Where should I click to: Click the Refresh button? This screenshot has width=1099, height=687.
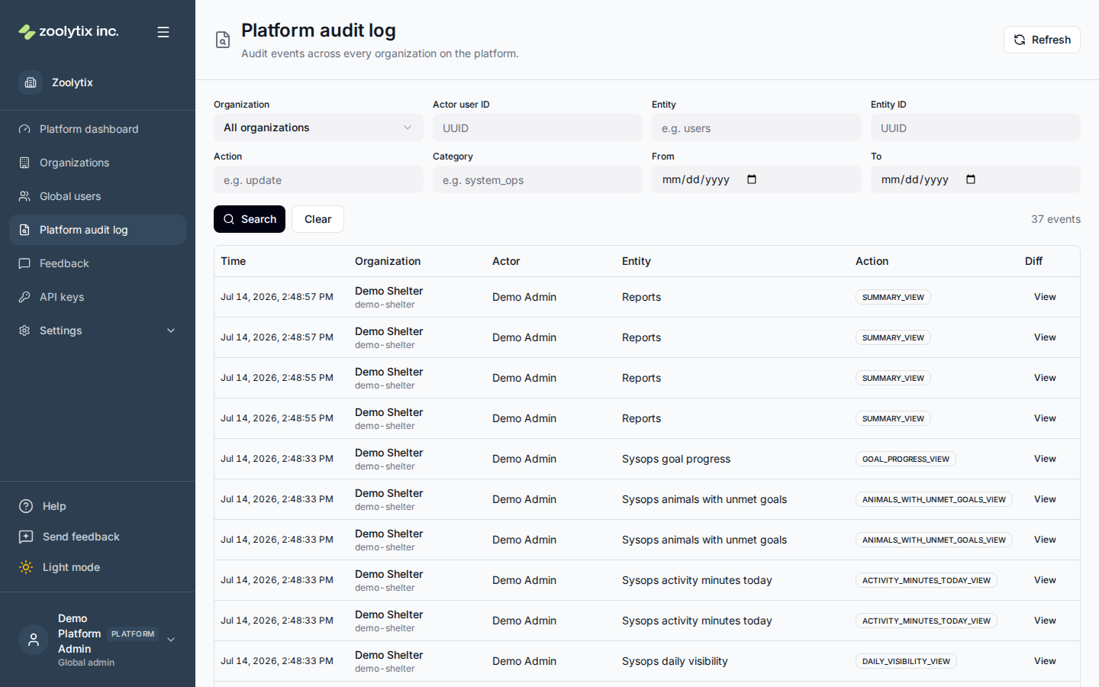[x=1042, y=40]
